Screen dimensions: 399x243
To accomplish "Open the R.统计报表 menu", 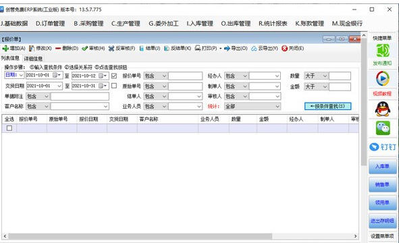I will click(273, 24).
